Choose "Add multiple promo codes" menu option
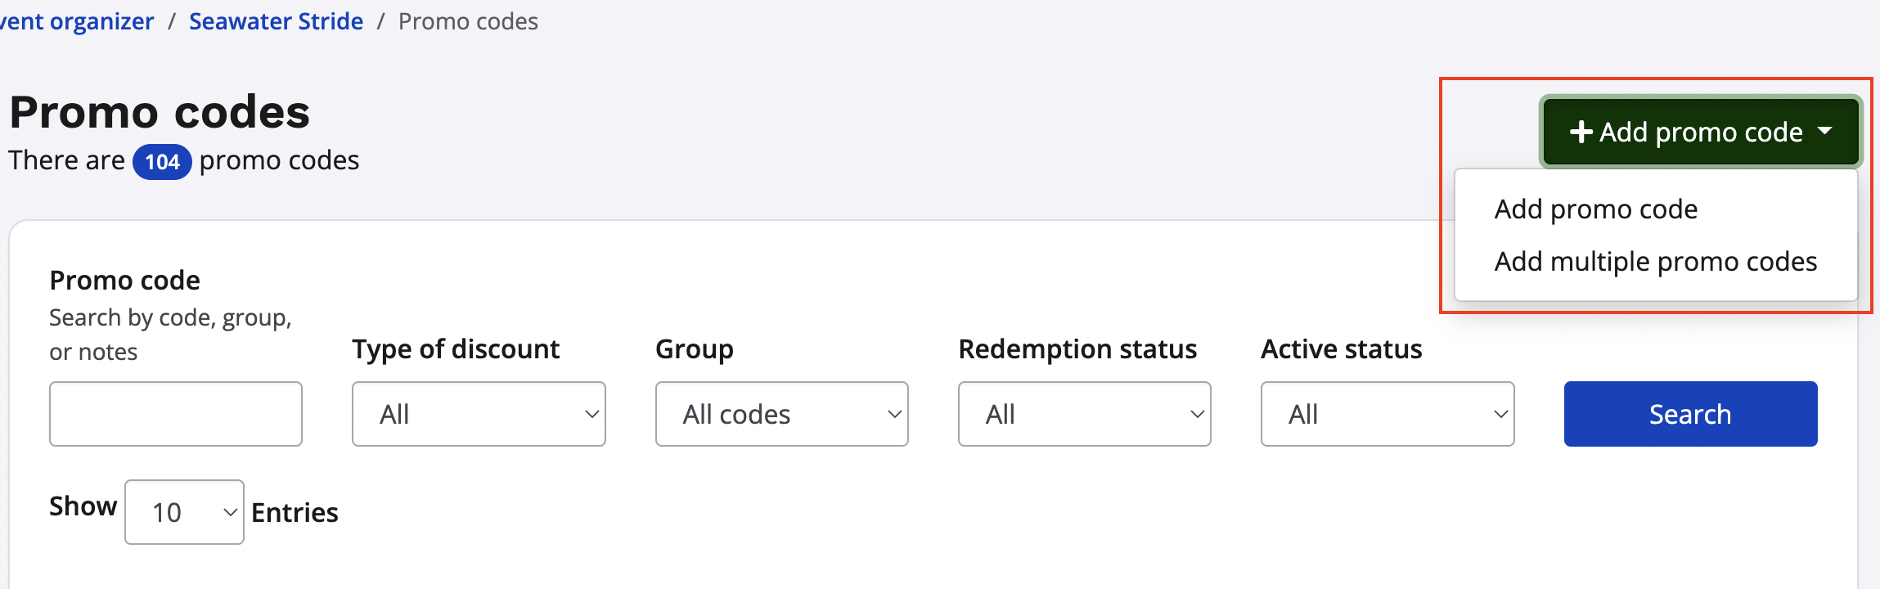The image size is (1880, 589). 1655,262
